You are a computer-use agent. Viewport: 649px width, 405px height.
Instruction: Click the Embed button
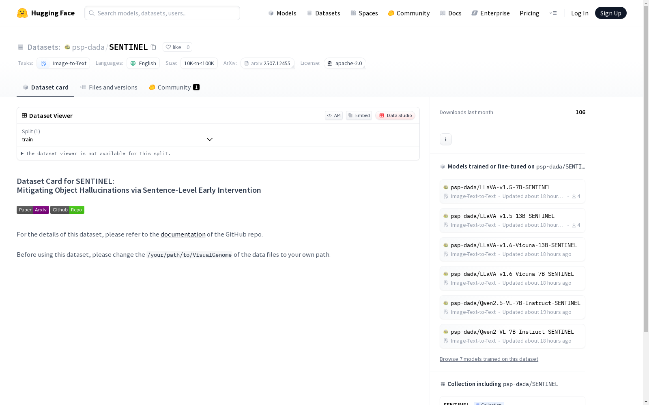click(359, 115)
